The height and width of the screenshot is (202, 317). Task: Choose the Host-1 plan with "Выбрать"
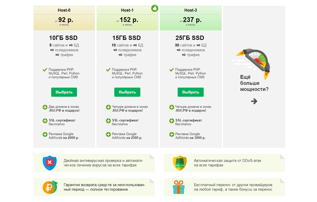click(x=127, y=92)
